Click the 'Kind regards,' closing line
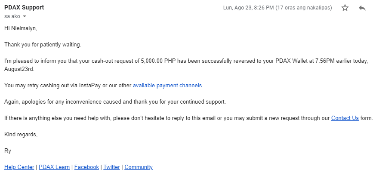This screenshot has width=376, height=172. (21, 135)
